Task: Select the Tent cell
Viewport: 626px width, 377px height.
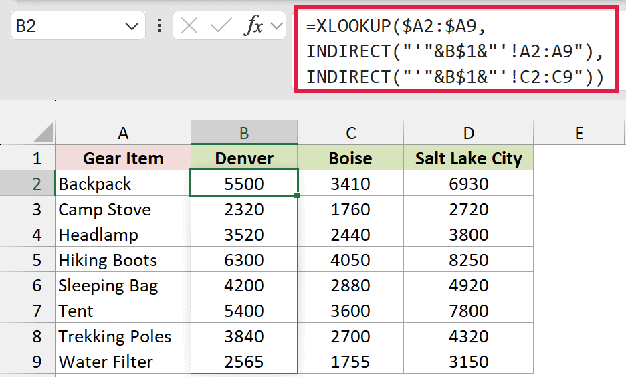Action: tap(123, 310)
